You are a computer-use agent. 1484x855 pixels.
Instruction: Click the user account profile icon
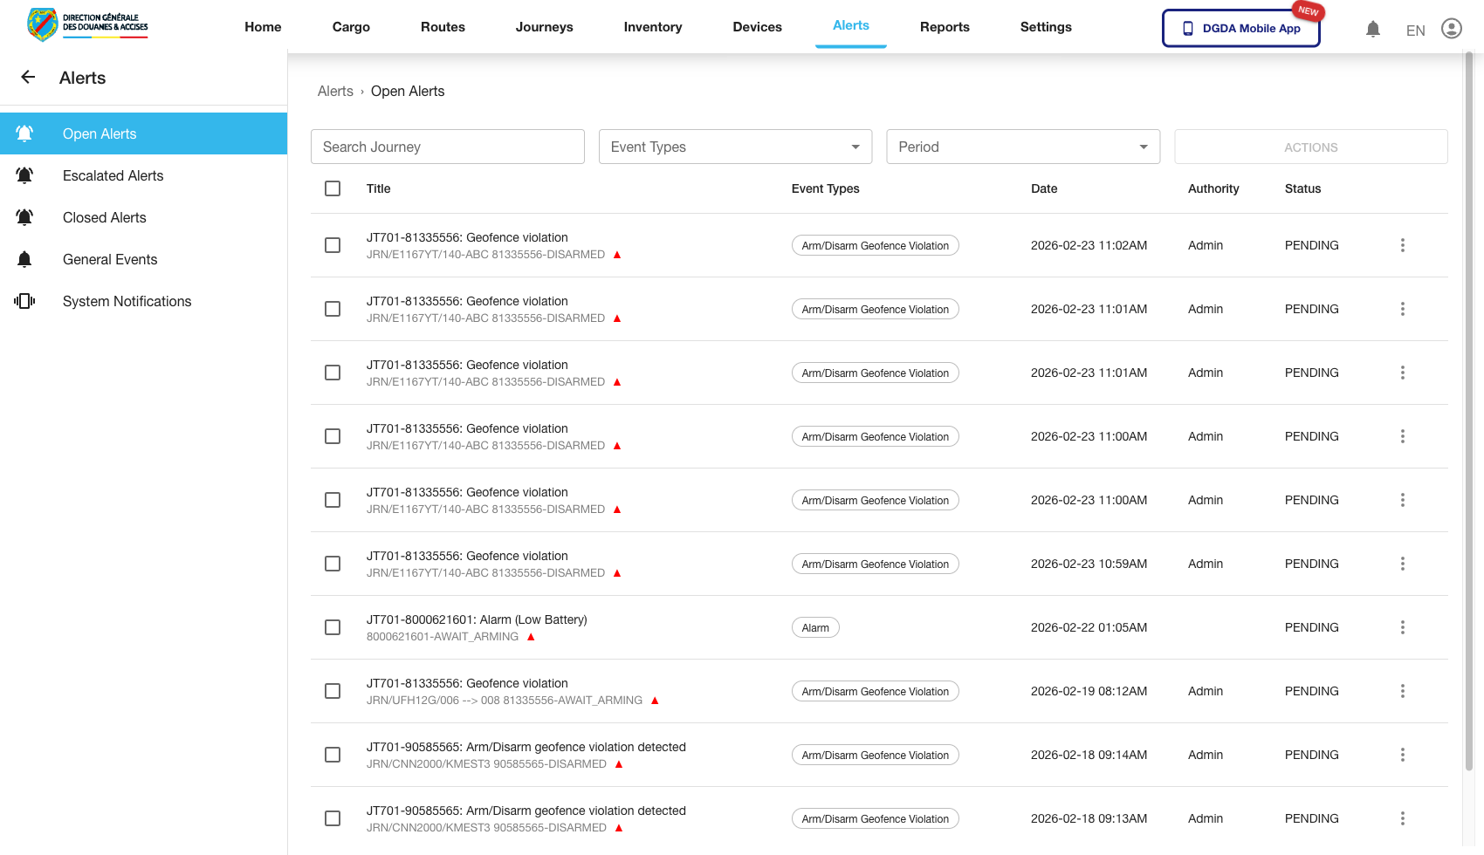pos(1452,28)
